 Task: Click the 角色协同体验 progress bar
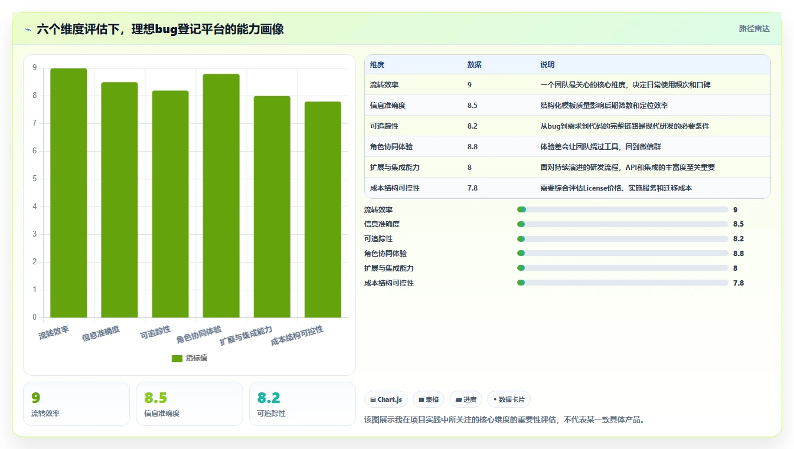point(622,253)
